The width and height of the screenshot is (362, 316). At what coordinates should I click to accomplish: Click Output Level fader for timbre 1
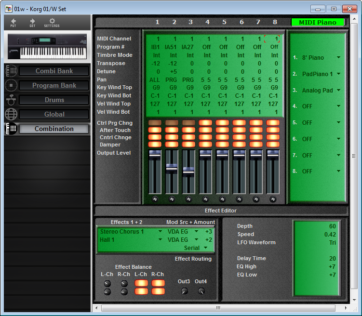point(155,155)
